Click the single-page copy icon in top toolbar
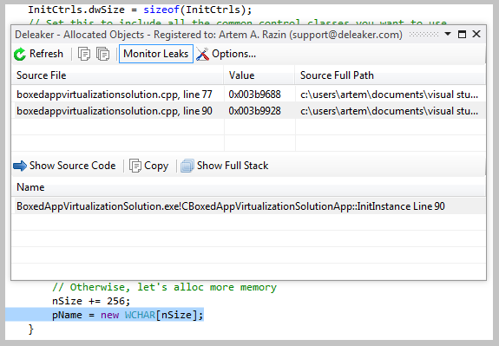Image resolution: width=499 pixels, height=346 pixels. 84,54
